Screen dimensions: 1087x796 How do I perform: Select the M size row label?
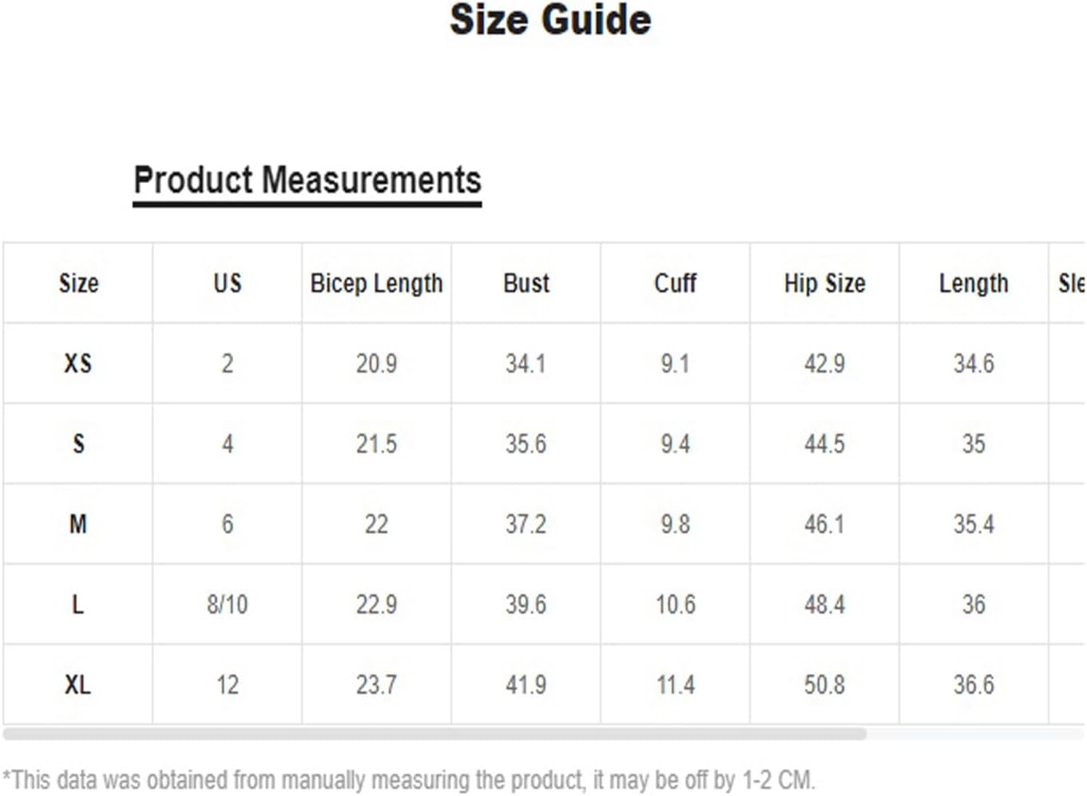click(x=78, y=524)
